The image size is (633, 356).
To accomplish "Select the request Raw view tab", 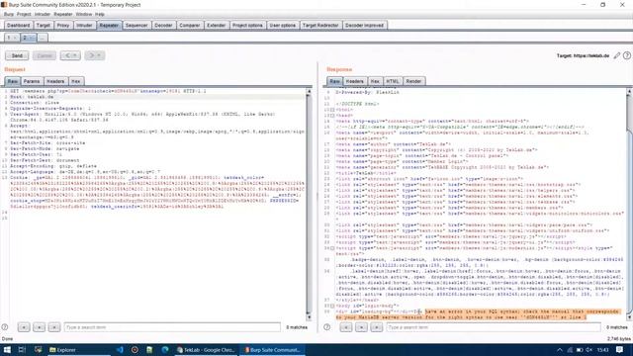I will 13,81.
